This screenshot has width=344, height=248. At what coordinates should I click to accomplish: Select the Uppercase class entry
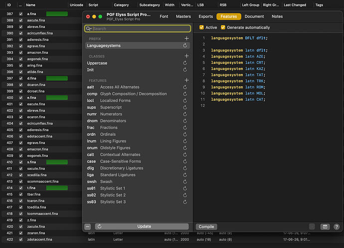(x=137, y=63)
